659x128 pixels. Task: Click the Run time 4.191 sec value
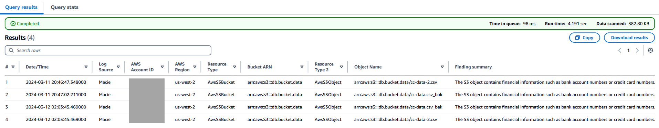[577, 24]
